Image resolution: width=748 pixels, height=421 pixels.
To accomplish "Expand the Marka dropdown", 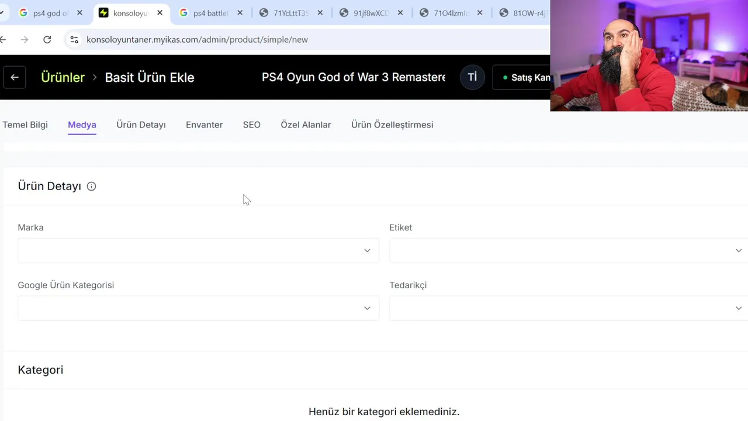I will [x=198, y=250].
